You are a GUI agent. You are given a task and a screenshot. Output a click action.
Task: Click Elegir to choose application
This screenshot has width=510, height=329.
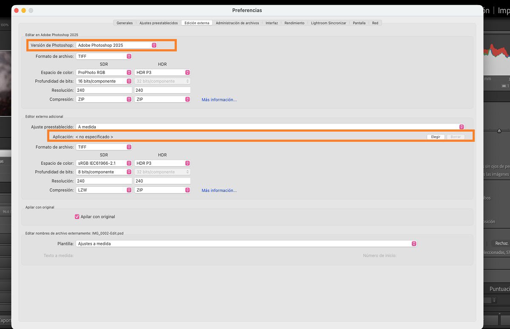(x=436, y=137)
